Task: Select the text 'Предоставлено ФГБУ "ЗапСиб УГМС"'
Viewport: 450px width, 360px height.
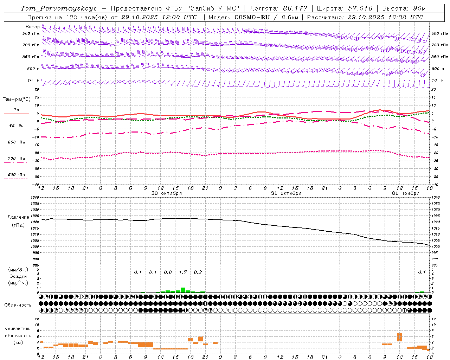Action: pos(175,8)
